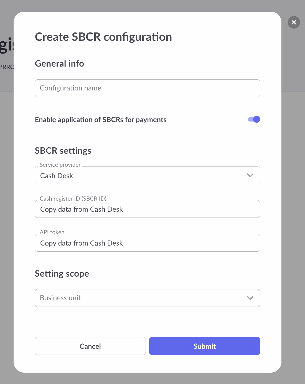Disable SBCR application for payments switch
Screen dimensions: 305x384
pos(254,119)
